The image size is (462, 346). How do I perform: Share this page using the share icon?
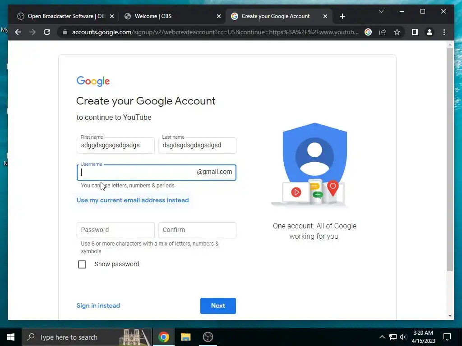pyautogui.click(x=383, y=32)
